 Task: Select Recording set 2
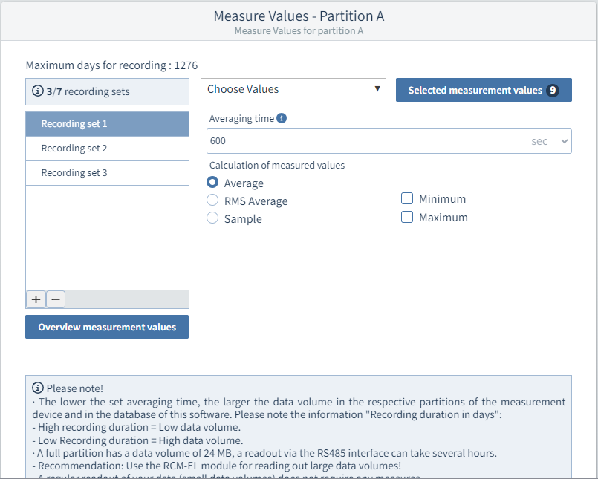(107, 149)
